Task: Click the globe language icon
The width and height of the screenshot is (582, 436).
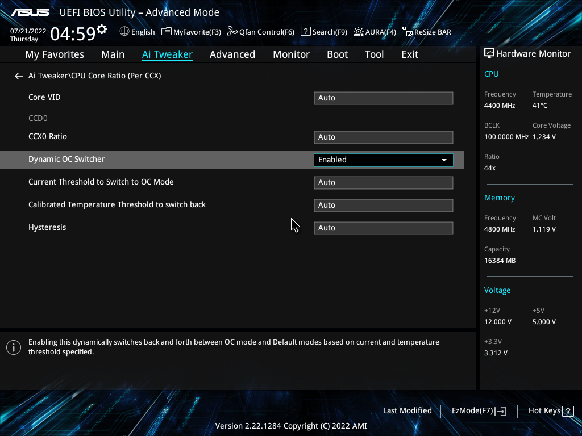Action: (x=124, y=32)
